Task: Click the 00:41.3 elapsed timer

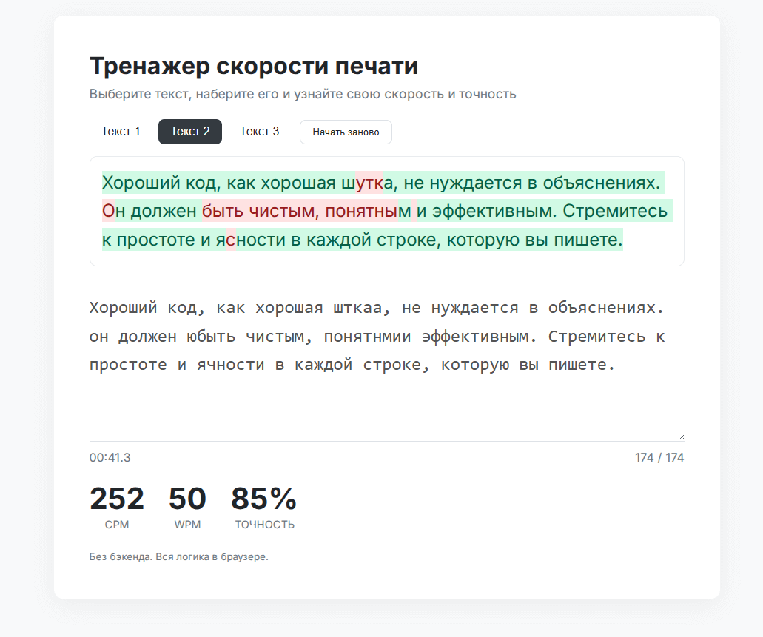Action: [x=110, y=458]
